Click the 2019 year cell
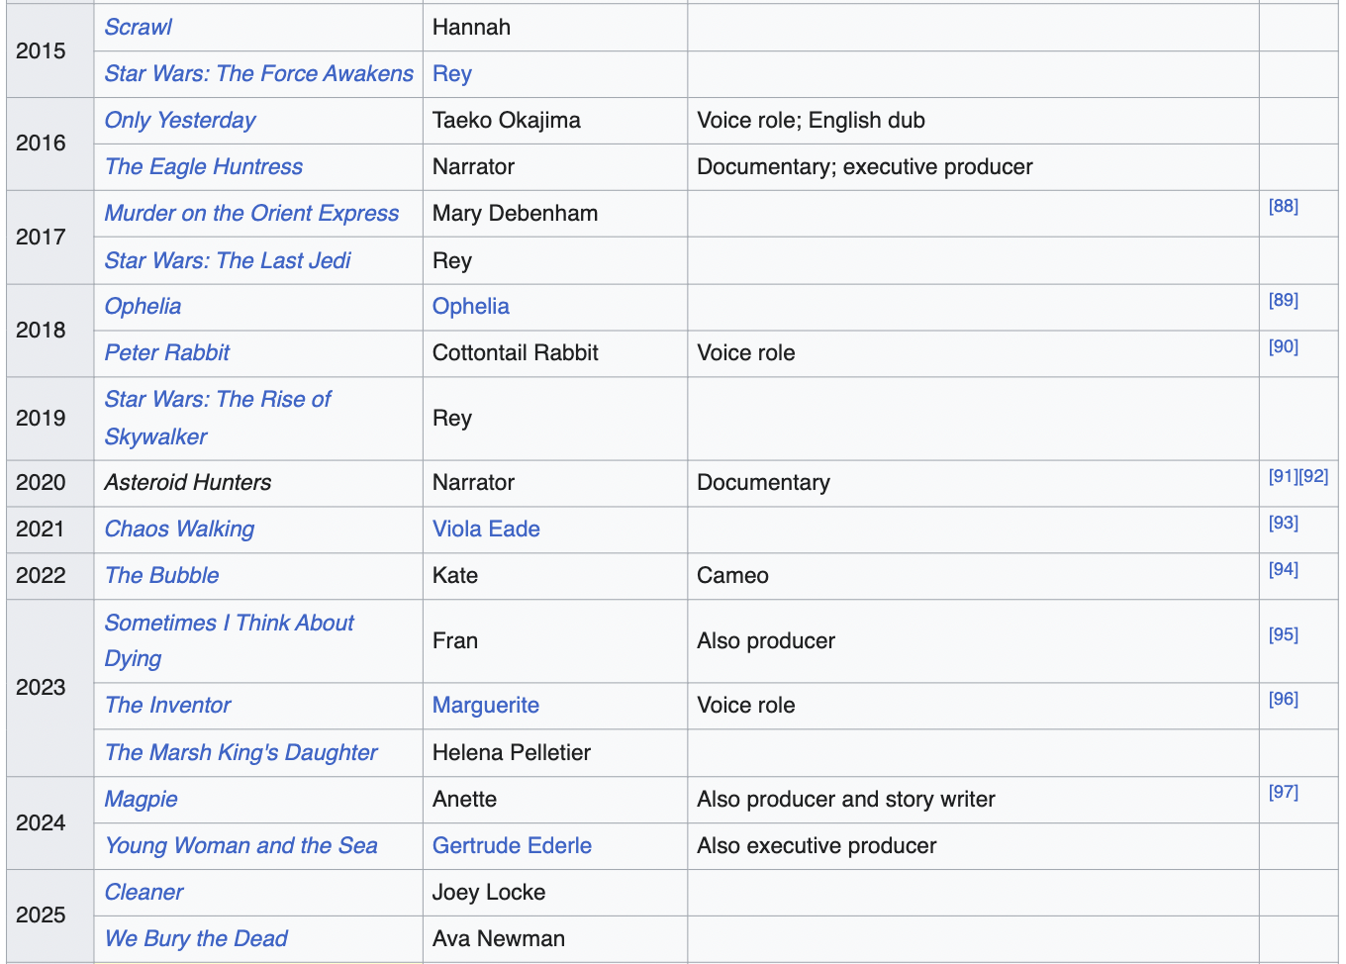The width and height of the screenshot is (1346, 964). tap(49, 419)
